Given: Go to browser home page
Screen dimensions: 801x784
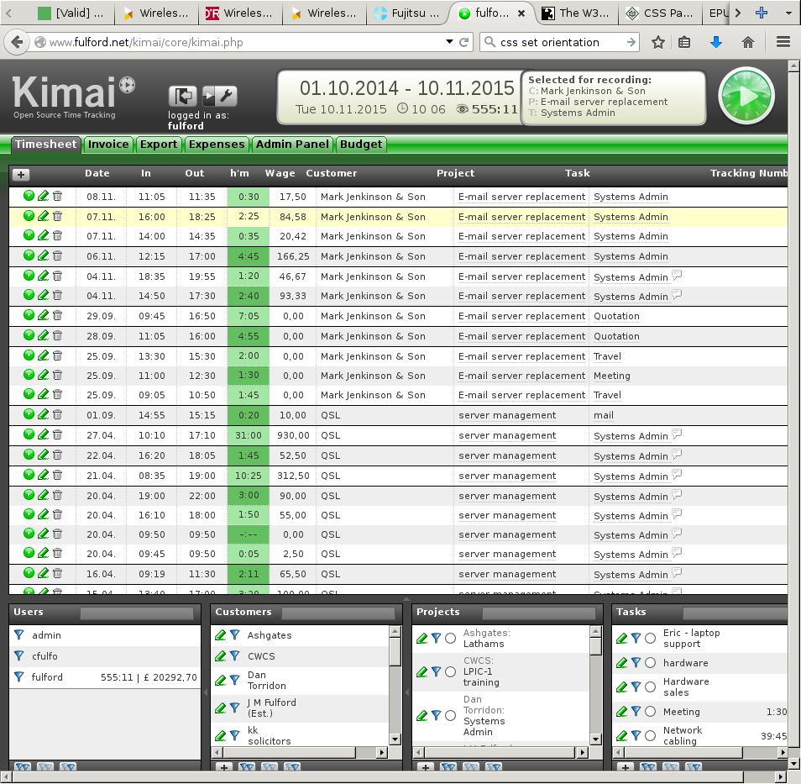Looking at the screenshot, I should pos(748,42).
